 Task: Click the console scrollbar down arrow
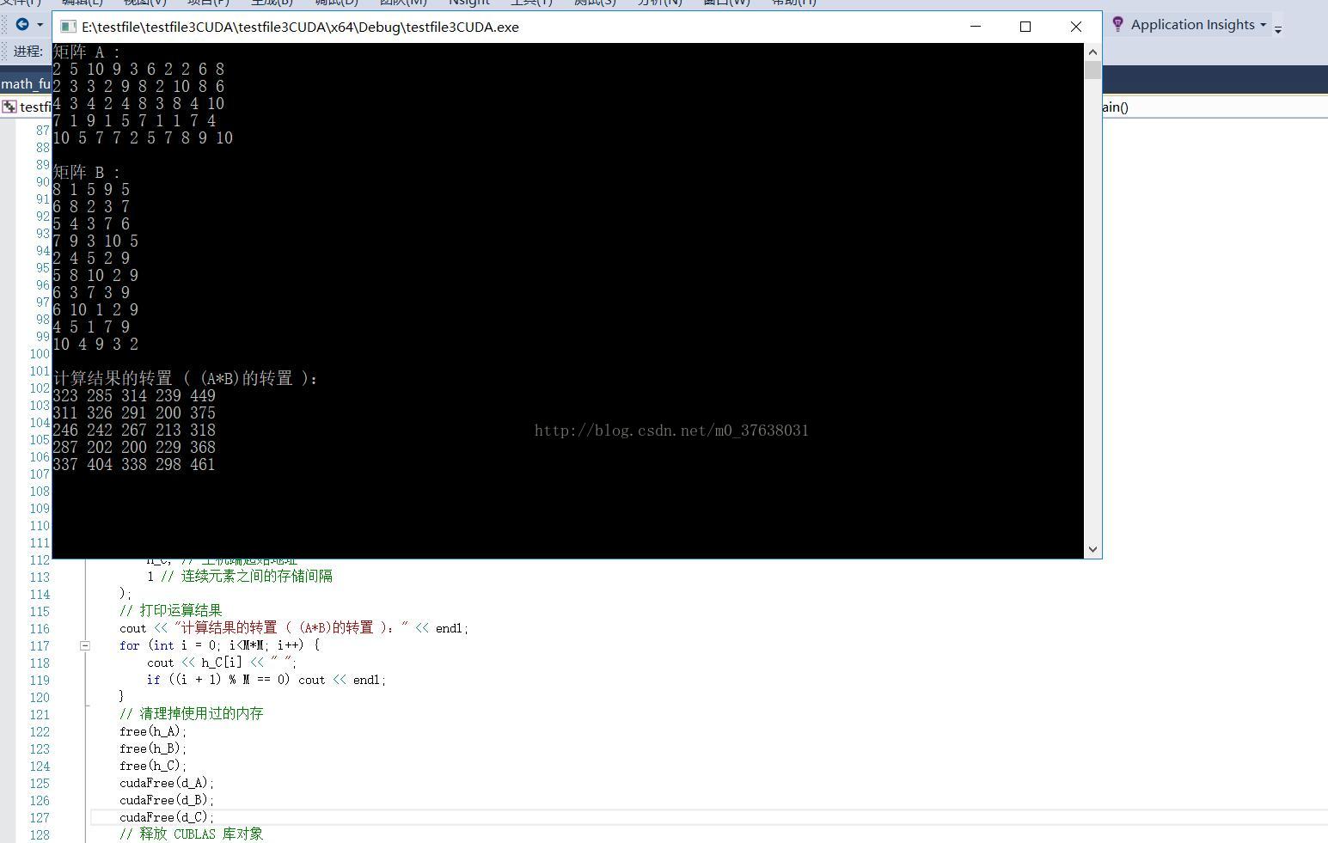(x=1092, y=549)
